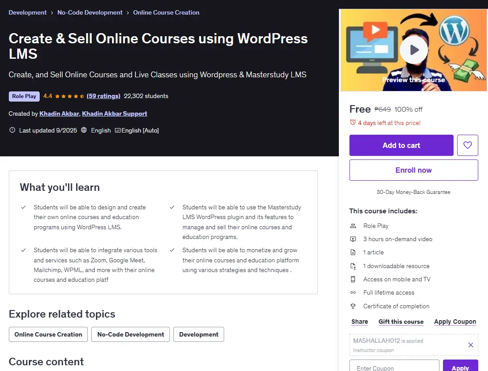
Task: Play the course preview video
Action: coord(413,50)
